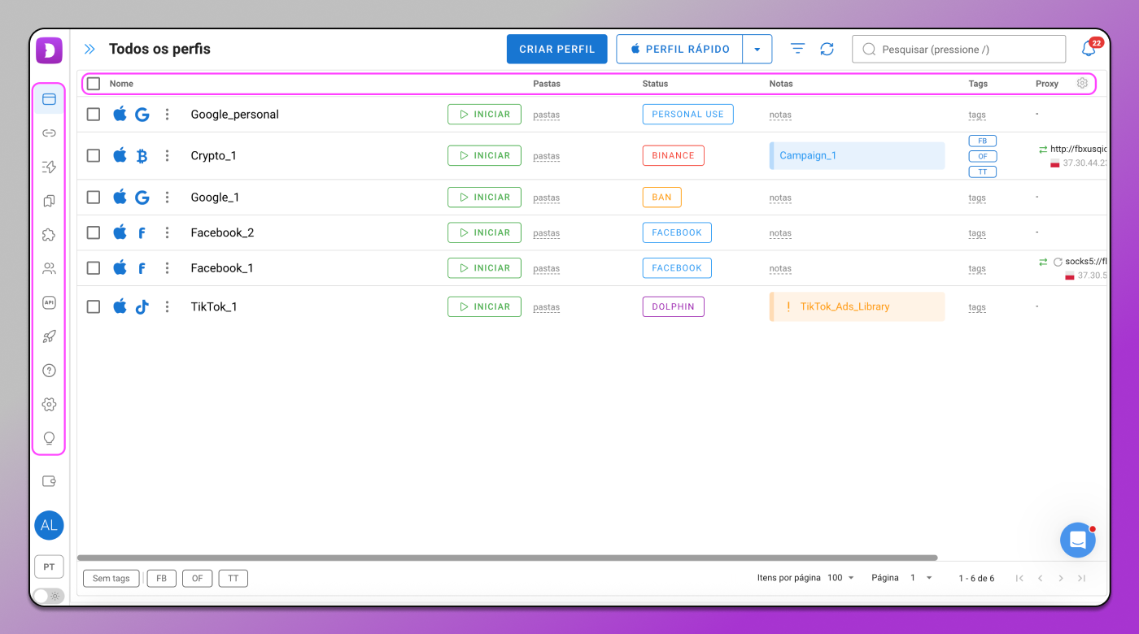Open BAN status selector on Google_1
This screenshot has height=634, width=1139.
click(661, 198)
